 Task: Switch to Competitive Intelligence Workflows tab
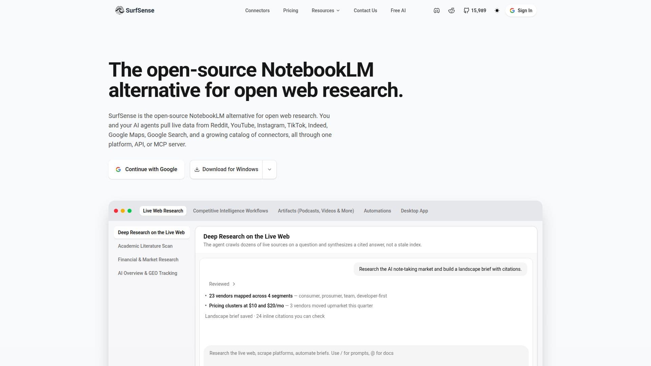[231, 211]
